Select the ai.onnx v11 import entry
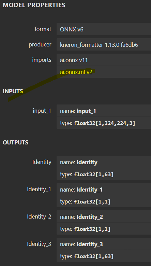 pyautogui.click(x=104, y=60)
